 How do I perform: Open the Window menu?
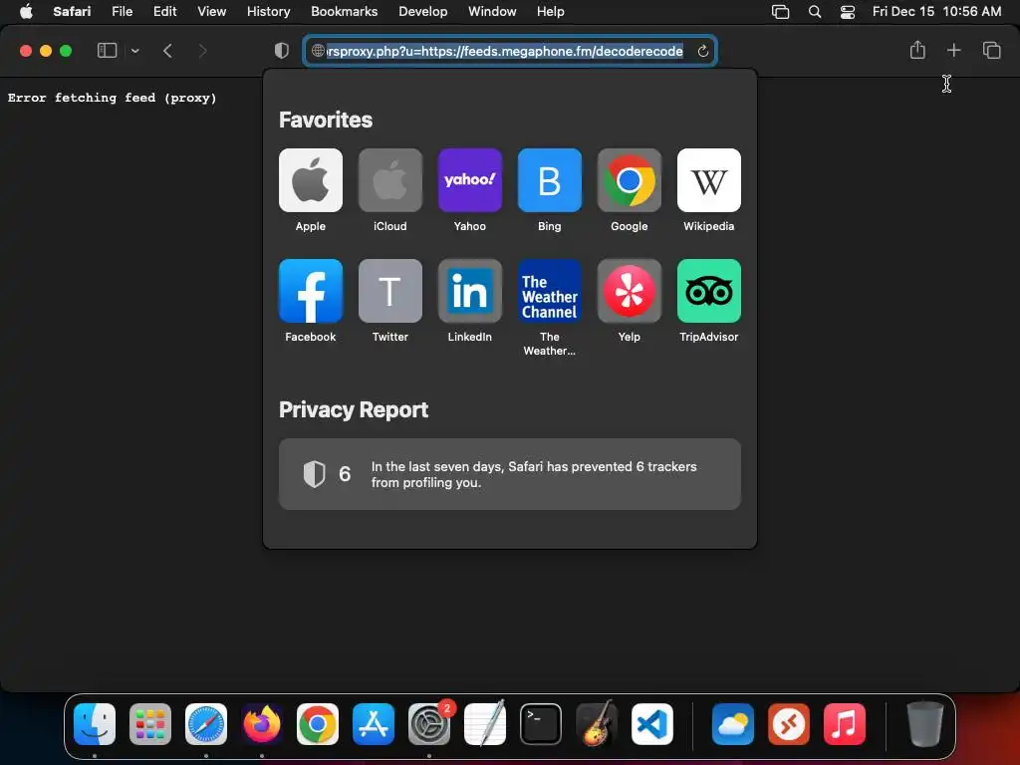tap(492, 11)
